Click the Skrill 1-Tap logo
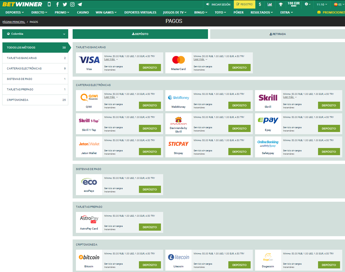The image size is (345, 272). (89, 121)
